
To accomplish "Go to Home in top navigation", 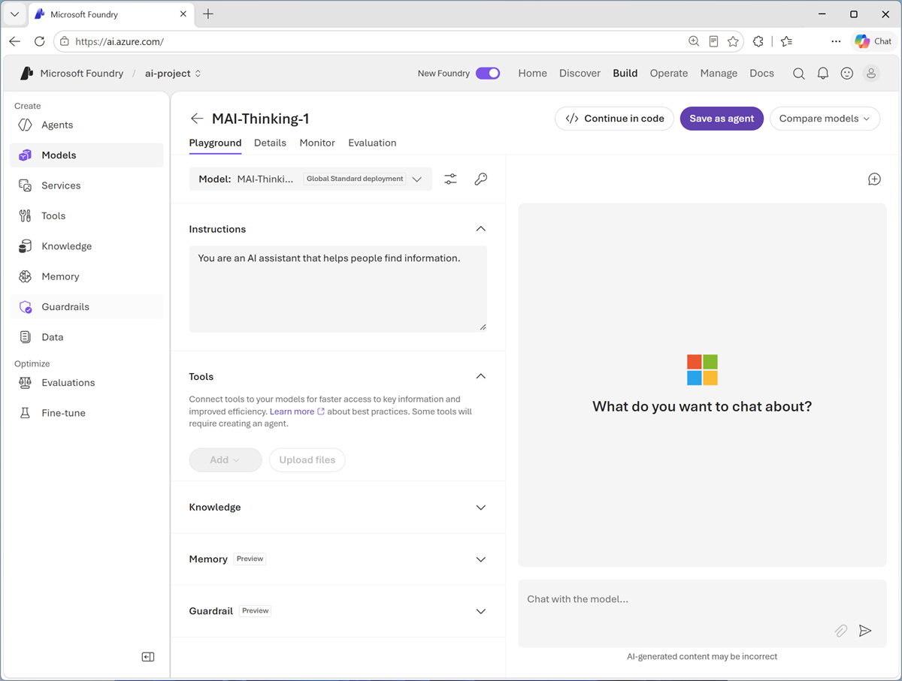I will click(x=533, y=74).
